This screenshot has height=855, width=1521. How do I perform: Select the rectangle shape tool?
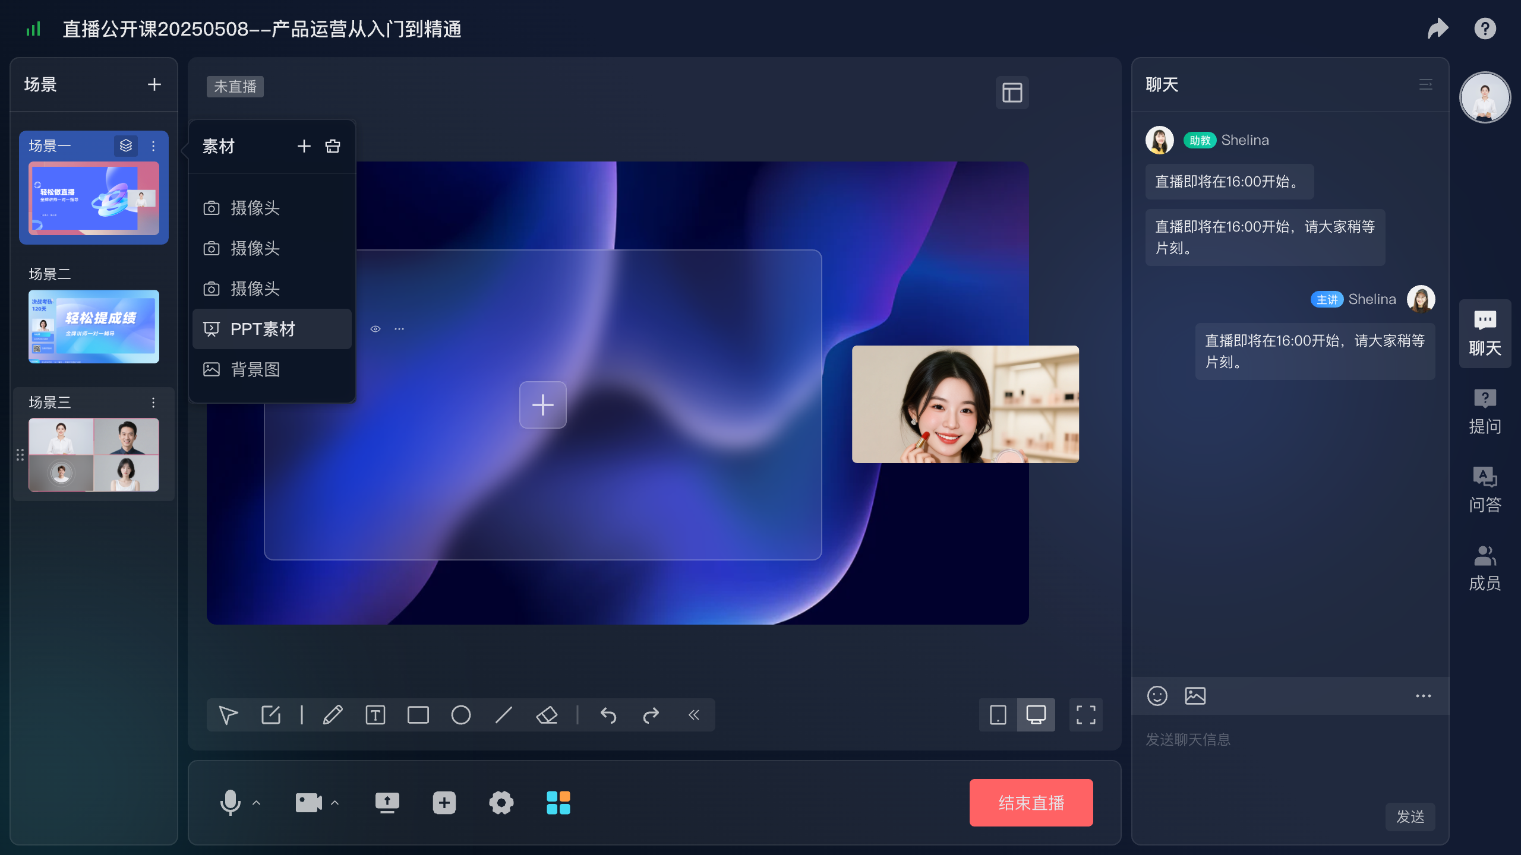tap(418, 715)
